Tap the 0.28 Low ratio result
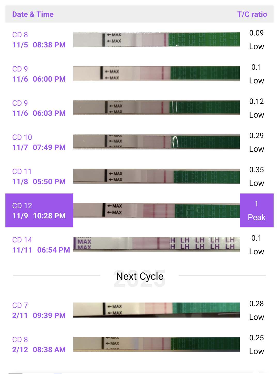279x374 pixels. [256, 310]
